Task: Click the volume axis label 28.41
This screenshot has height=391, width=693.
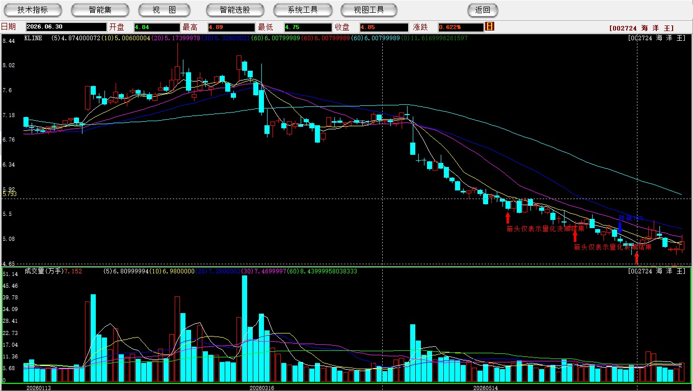Action: (10, 321)
